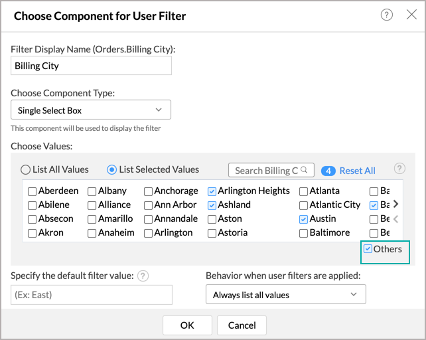Click help icon beside Reset All
Viewport: 426px width, 340px height.
399,169
